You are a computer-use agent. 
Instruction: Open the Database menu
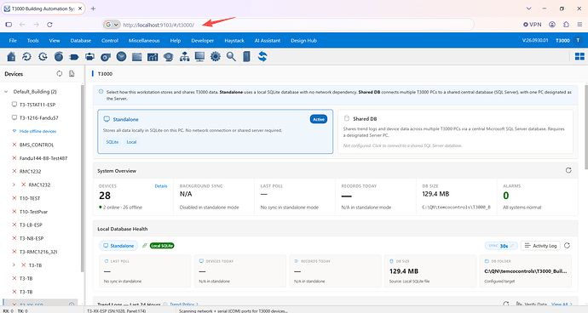[81, 41]
